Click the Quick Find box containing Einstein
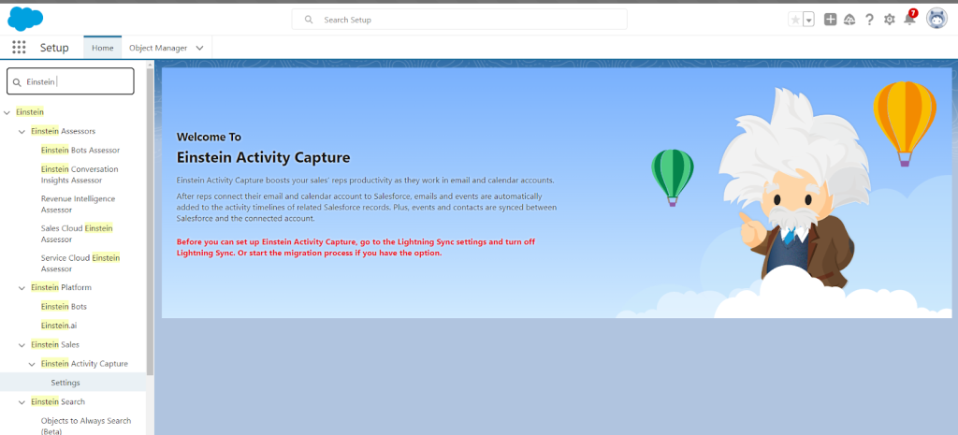The image size is (958, 435). [x=70, y=81]
